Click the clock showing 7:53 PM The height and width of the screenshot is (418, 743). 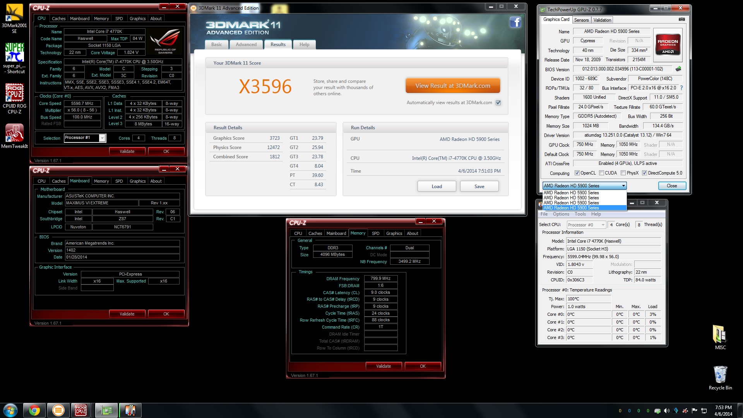[x=723, y=408]
